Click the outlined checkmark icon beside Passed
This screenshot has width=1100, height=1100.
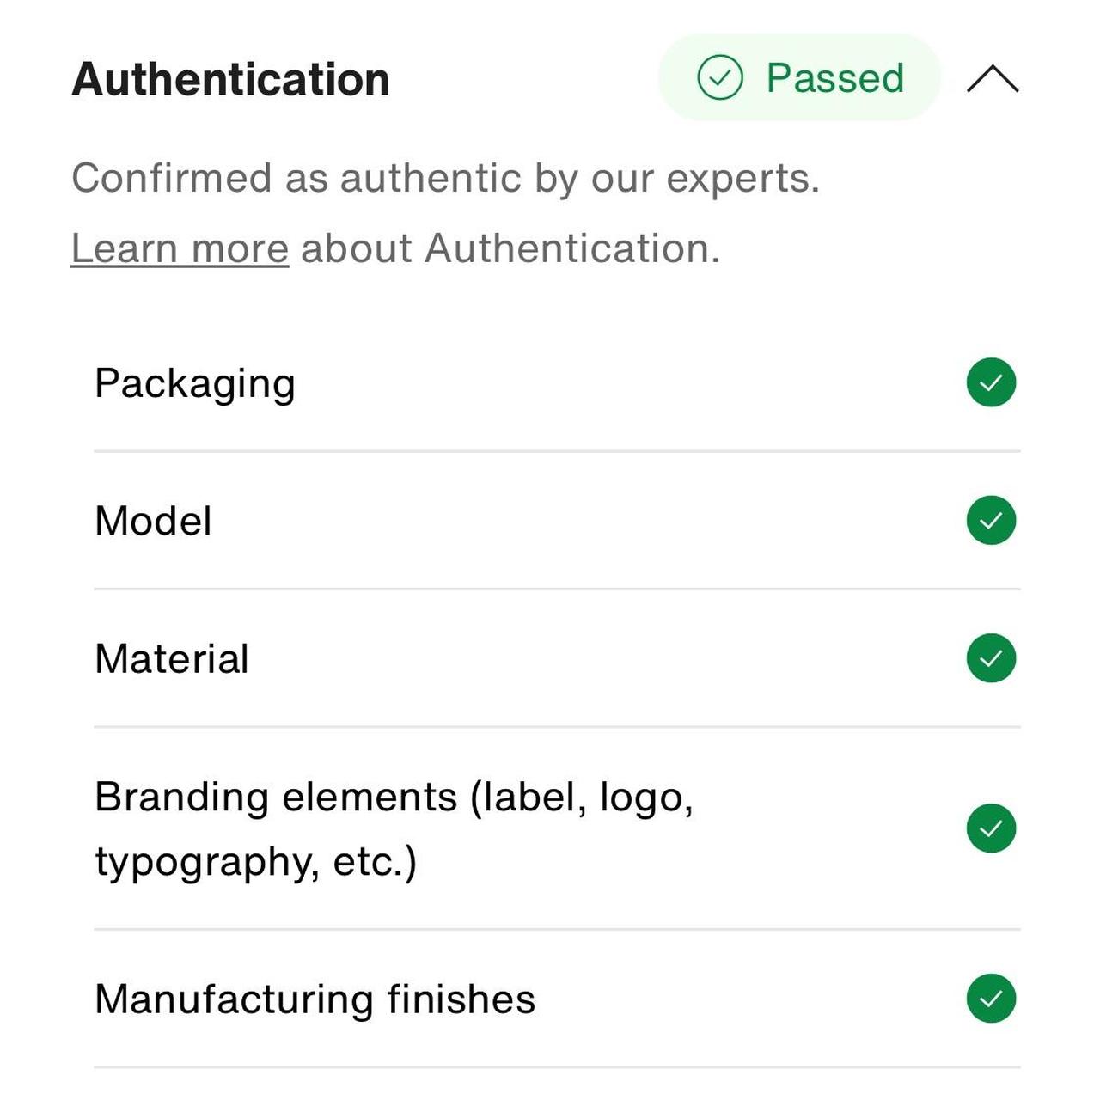point(719,78)
